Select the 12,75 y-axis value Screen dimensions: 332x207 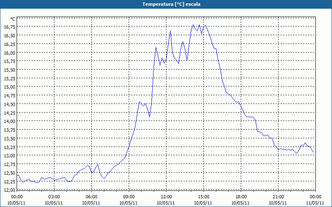point(10,164)
